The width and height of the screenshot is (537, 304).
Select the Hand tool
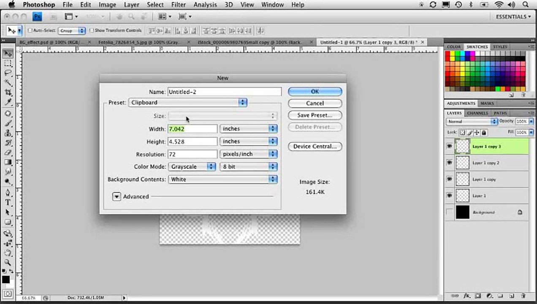coord(8,252)
